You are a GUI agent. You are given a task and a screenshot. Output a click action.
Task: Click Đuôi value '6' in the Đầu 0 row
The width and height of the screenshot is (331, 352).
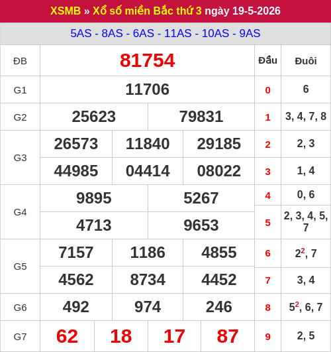coord(306,89)
